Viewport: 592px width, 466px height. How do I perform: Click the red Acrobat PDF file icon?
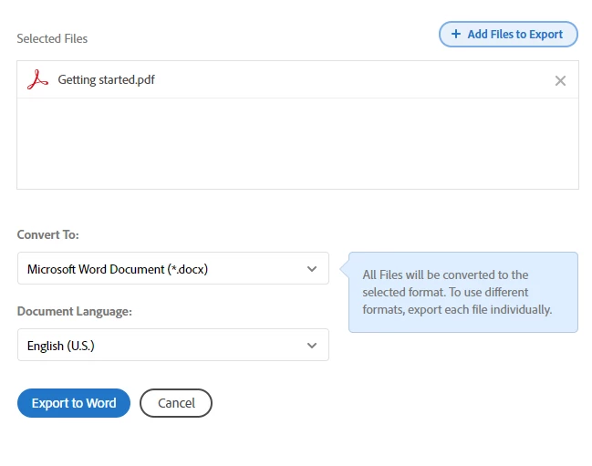(37, 79)
